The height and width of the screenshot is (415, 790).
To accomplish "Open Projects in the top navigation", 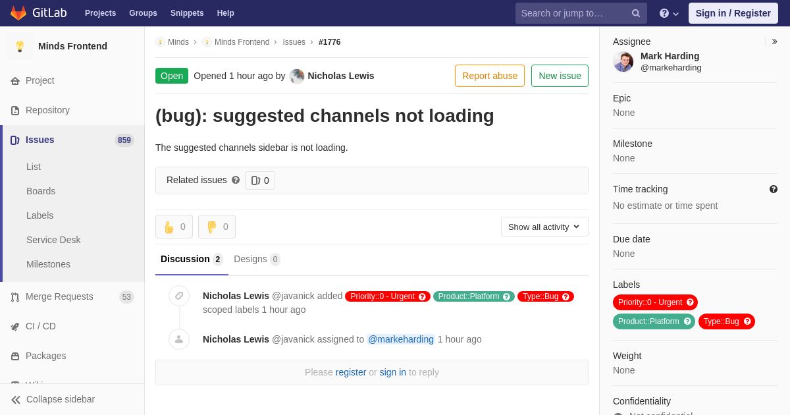I will pos(101,13).
